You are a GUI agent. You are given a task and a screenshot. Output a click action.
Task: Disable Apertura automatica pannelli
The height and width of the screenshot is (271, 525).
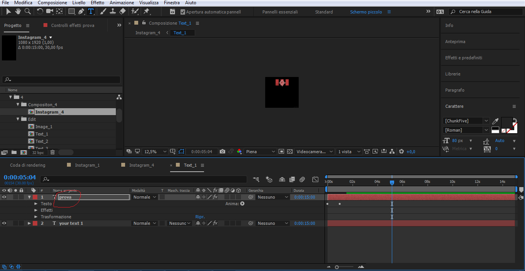coord(182,12)
